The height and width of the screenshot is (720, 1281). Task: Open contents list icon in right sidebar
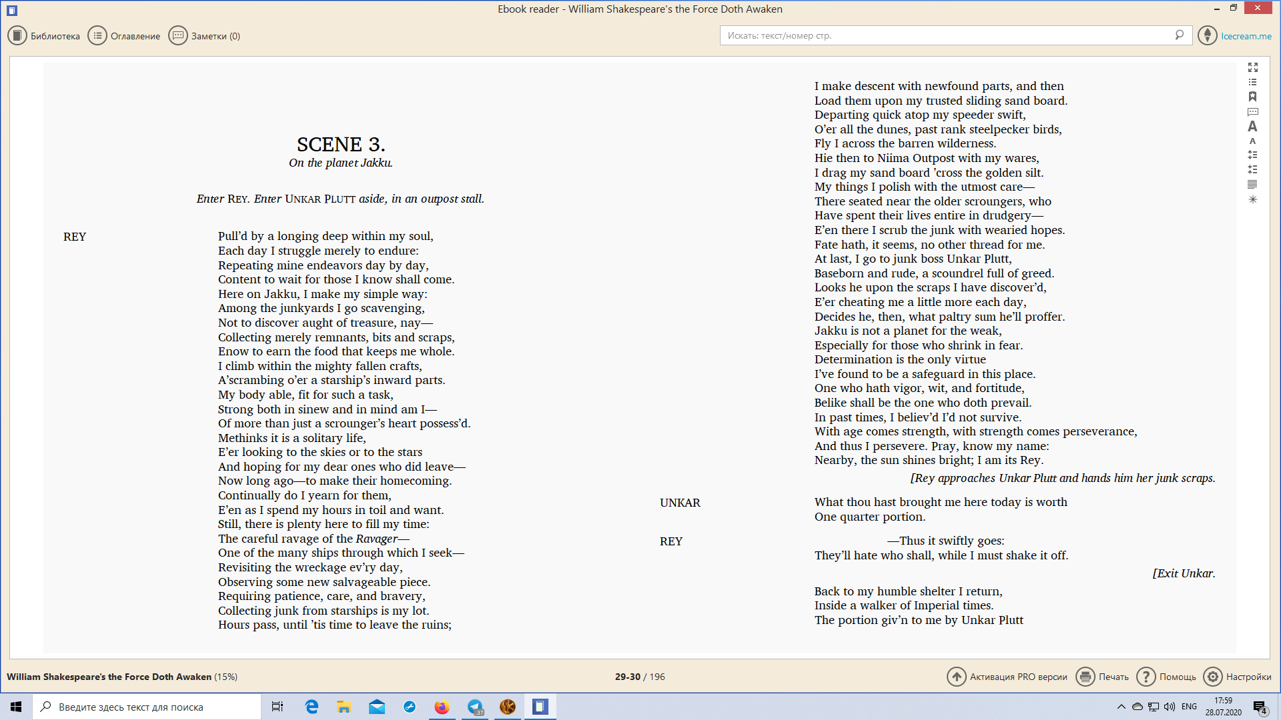point(1253,82)
